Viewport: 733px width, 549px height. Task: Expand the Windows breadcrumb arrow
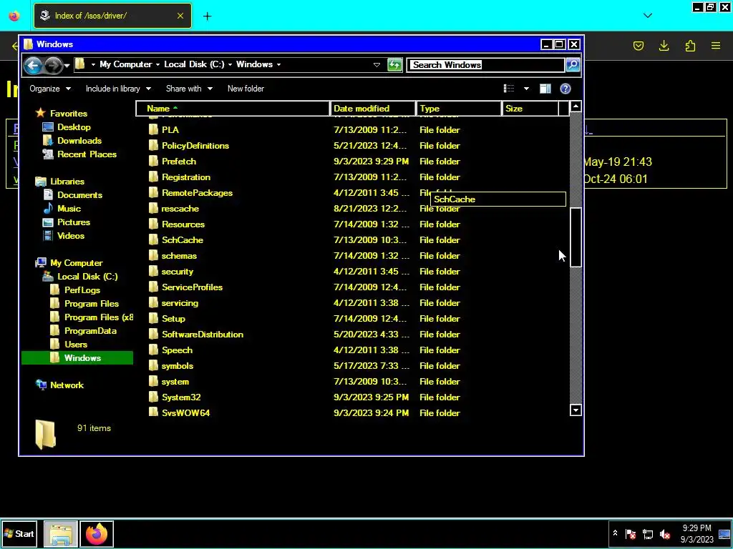point(278,64)
